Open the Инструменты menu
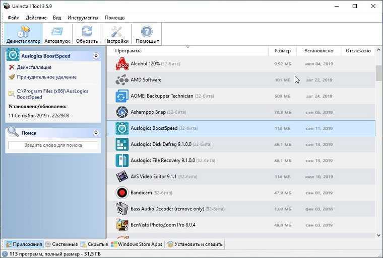The height and width of the screenshot is (258, 383). pyautogui.click(x=83, y=18)
